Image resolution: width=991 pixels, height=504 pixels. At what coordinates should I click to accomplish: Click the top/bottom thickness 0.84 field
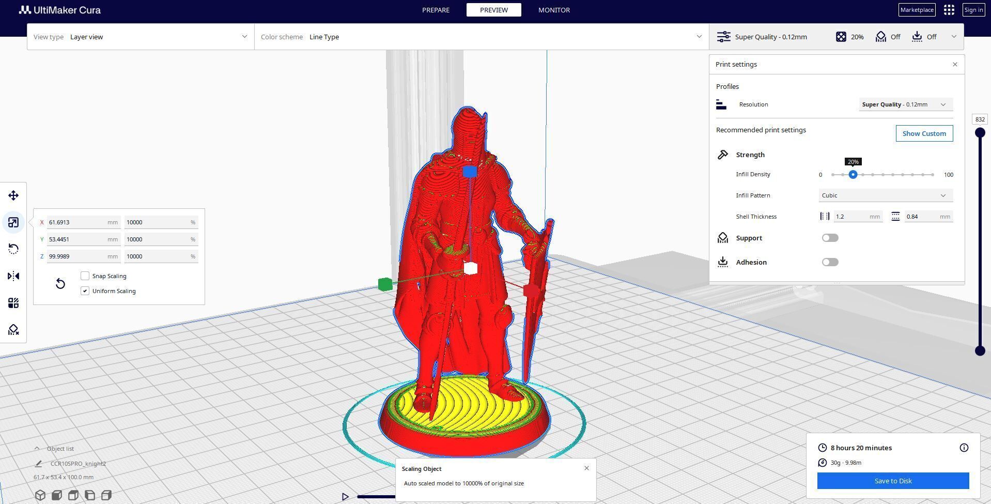coord(928,217)
